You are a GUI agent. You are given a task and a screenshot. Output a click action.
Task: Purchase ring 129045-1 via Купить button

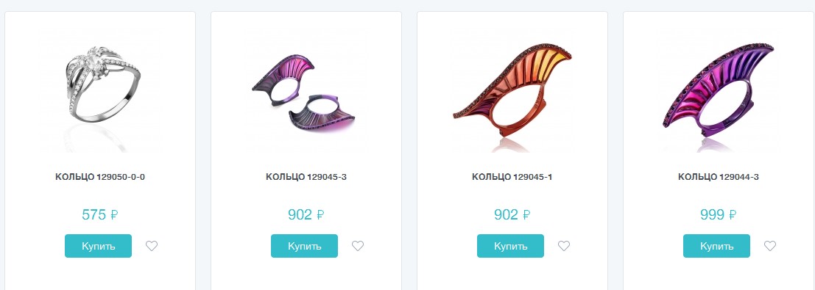click(x=510, y=246)
